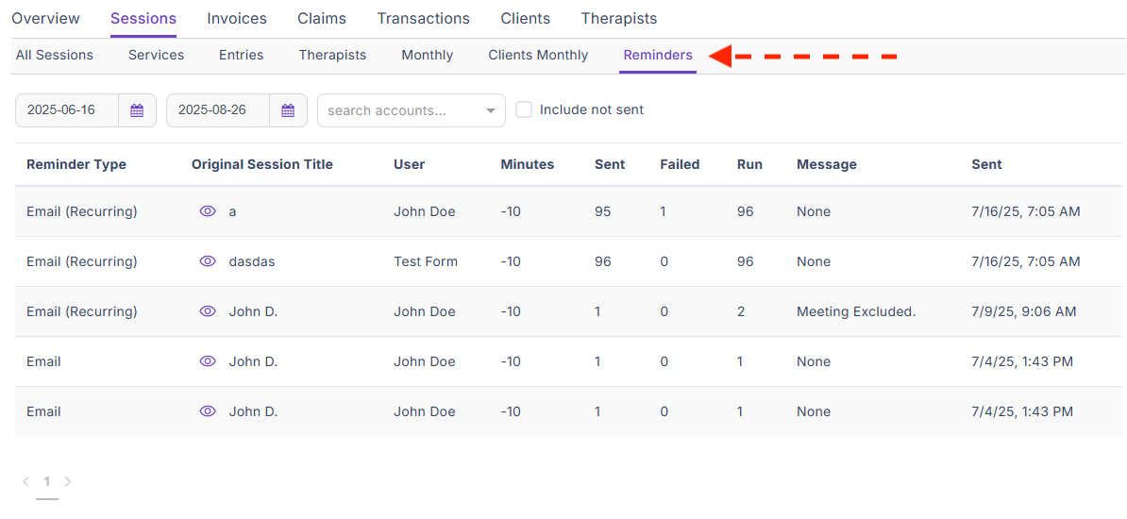Select the Monthly sub-tab
The image size is (1127, 519).
click(x=428, y=55)
